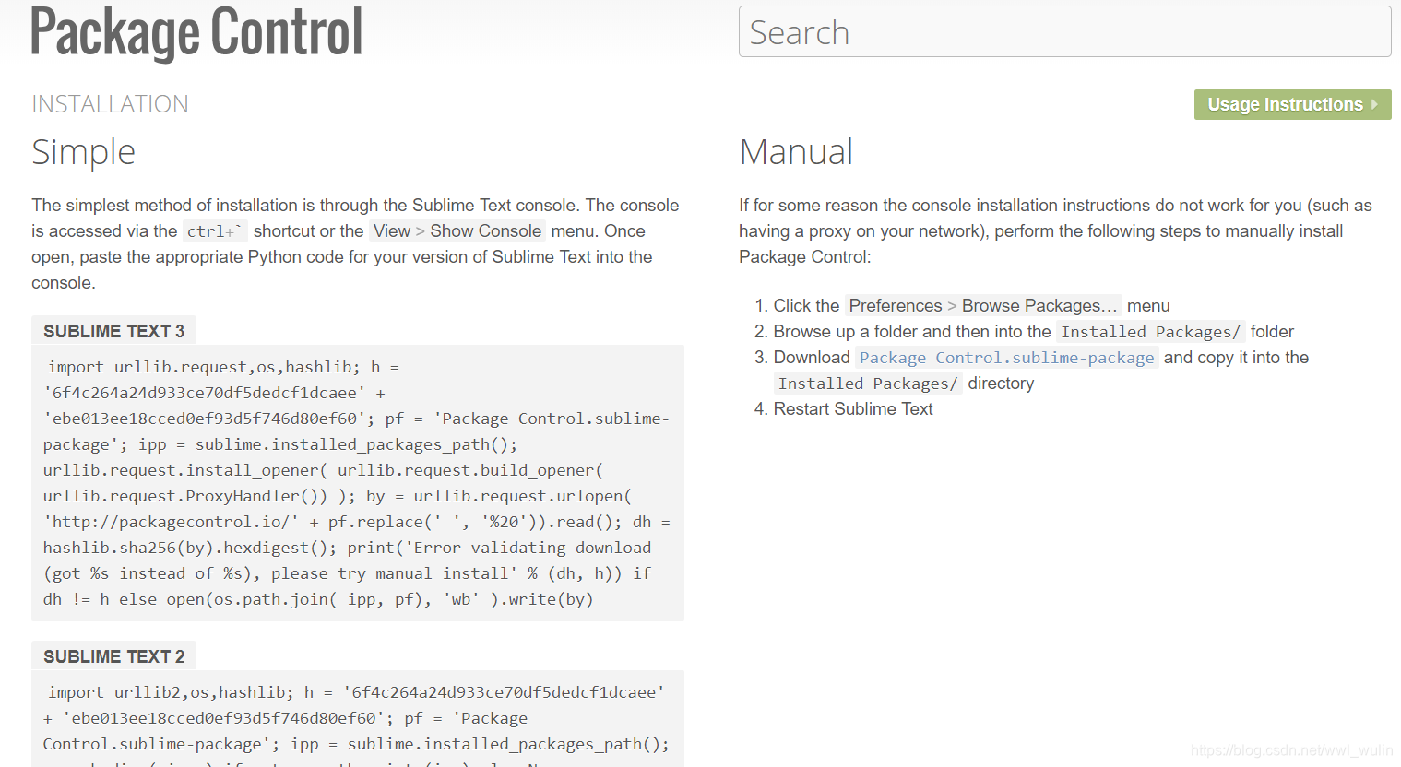The width and height of the screenshot is (1401, 767).
Task: Click the INSTALLATION section heading
Action: pyautogui.click(x=110, y=104)
